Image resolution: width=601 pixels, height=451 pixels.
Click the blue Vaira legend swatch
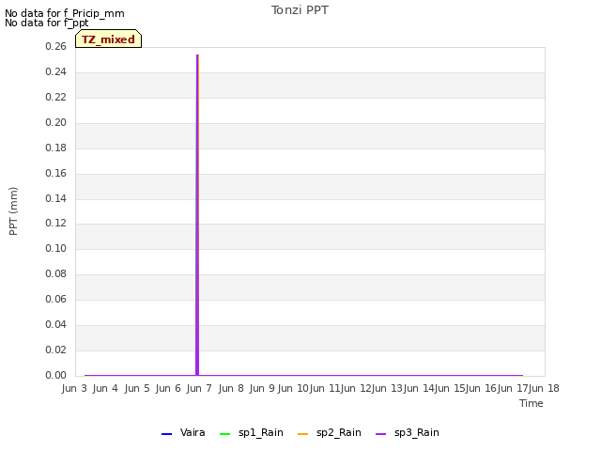pos(167,434)
